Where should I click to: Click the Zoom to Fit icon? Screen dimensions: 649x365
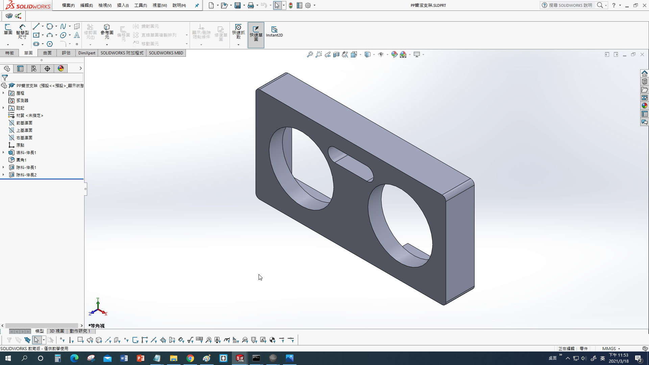(310, 54)
